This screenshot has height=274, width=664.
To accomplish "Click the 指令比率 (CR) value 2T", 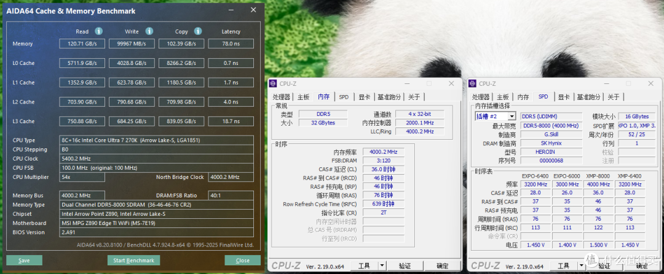I will tap(384, 213).
